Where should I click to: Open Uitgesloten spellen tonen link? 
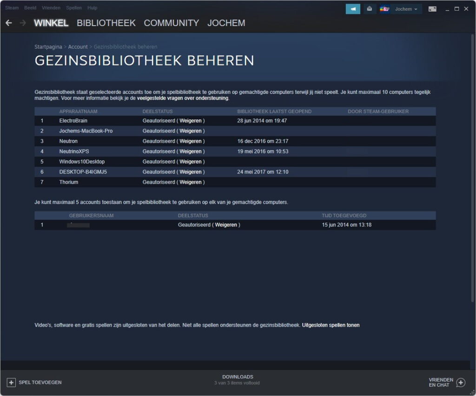coord(331,325)
